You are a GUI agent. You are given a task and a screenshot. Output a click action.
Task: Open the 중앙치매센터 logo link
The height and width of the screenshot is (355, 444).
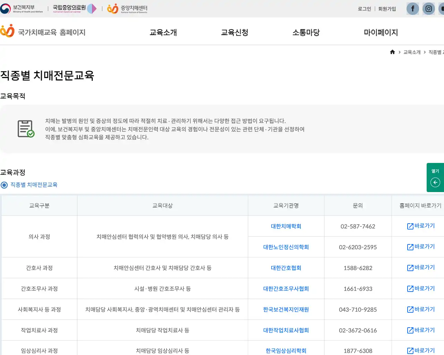[127, 9]
